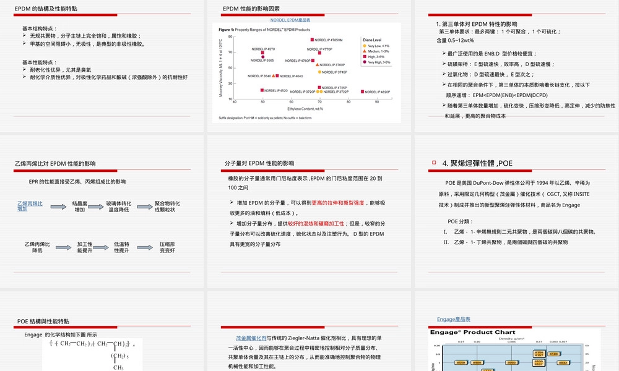The image size is (619, 371).
Task: Click the title 分子量对 EPDM 性能的影响
Action: pos(259,163)
